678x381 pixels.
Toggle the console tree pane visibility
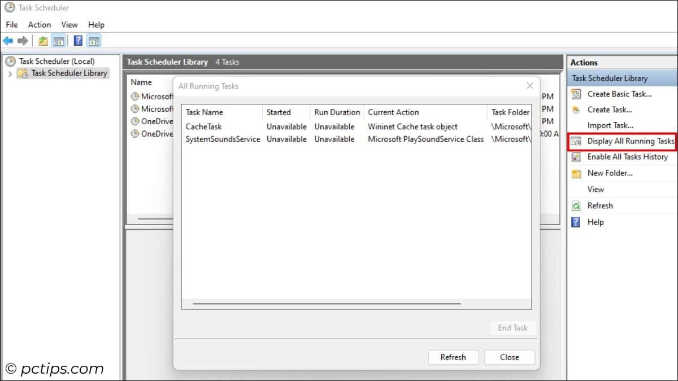[58, 40]
